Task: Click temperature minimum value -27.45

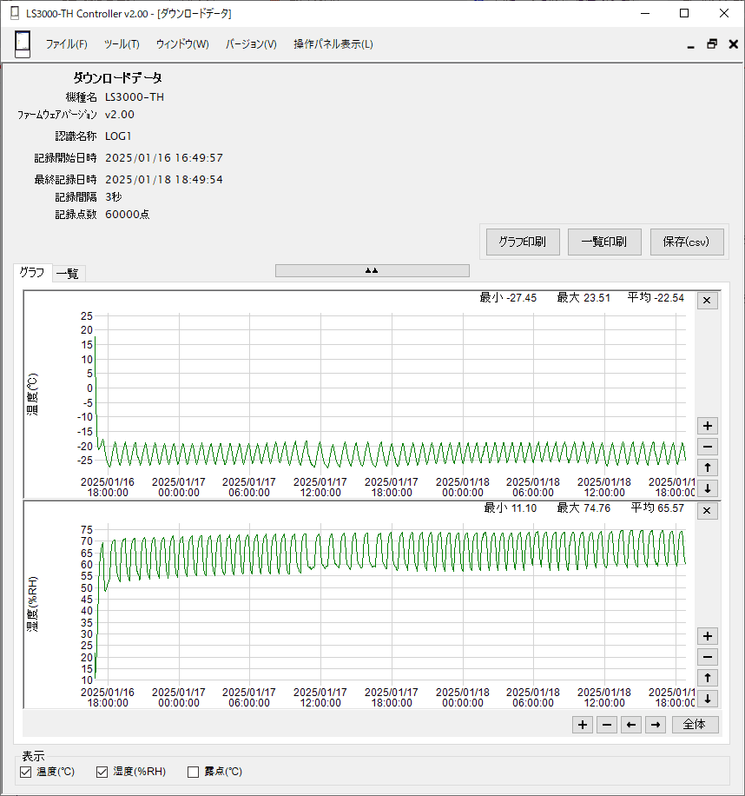Action: (521, 297)
